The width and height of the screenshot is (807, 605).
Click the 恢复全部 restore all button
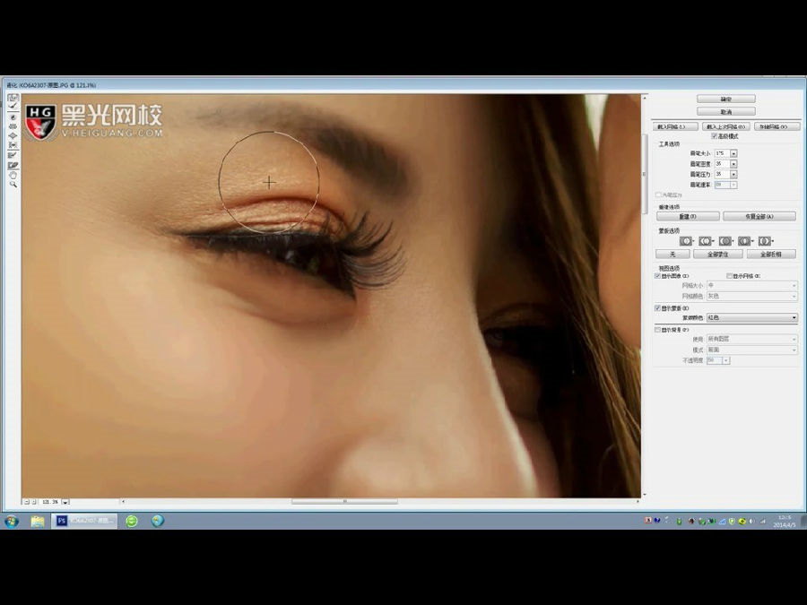759,217
